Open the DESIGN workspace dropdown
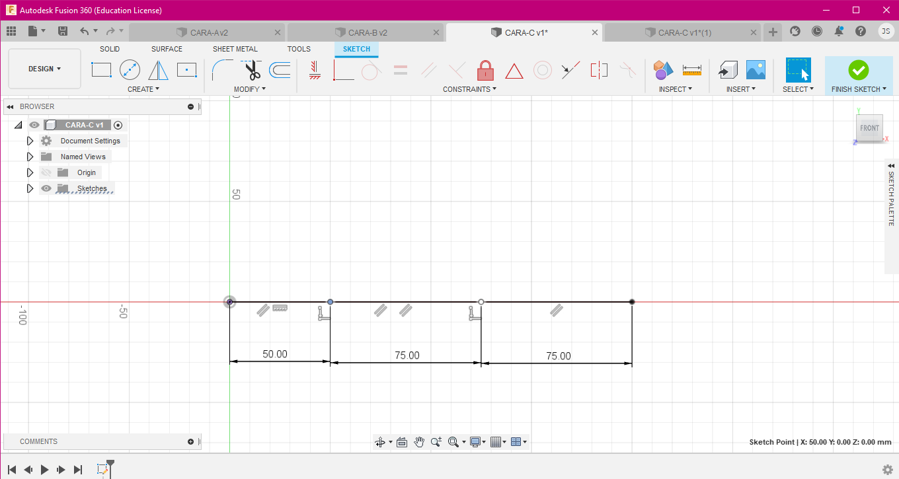899x479 pixels. click(45, 69)
